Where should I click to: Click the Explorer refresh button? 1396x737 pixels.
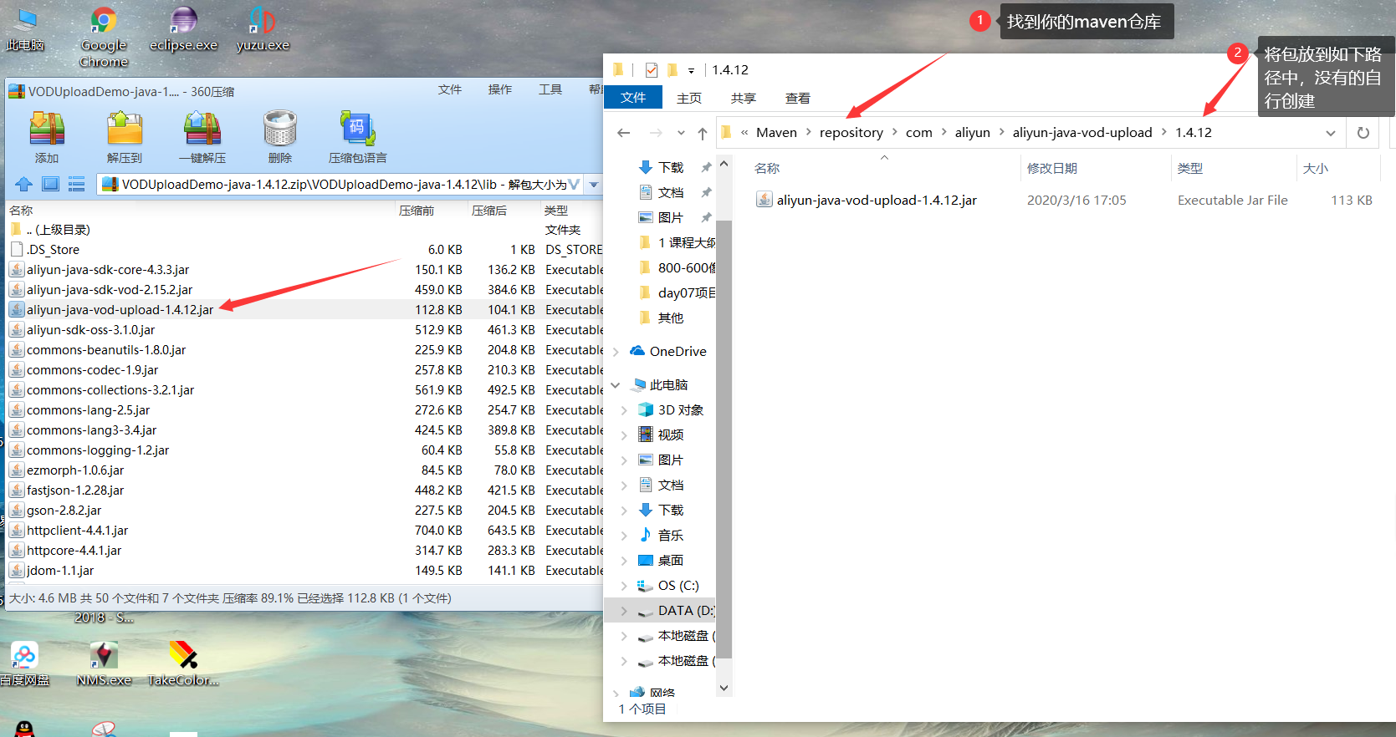pyautogui.click(x=1363, y=133)
